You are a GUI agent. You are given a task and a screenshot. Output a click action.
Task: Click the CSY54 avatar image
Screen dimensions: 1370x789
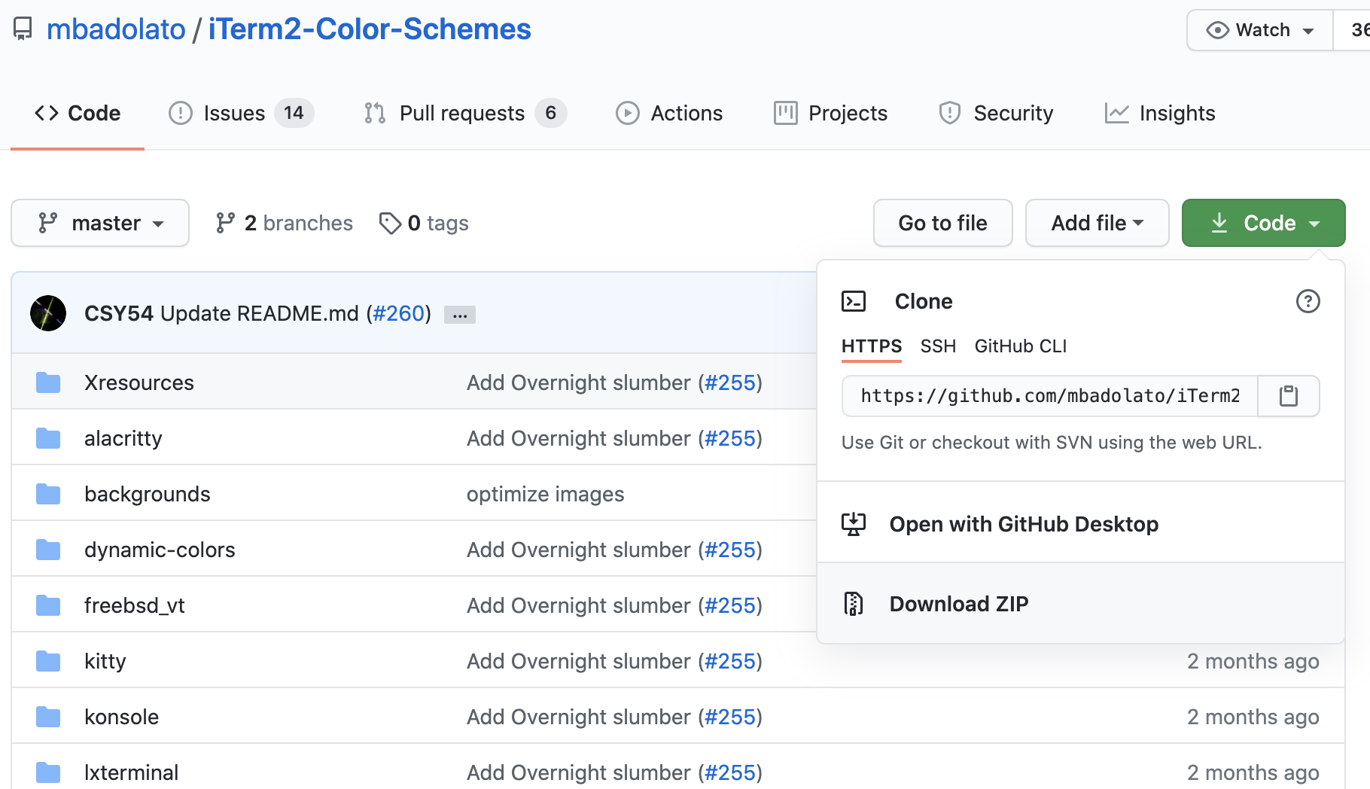tap(48, 313)
